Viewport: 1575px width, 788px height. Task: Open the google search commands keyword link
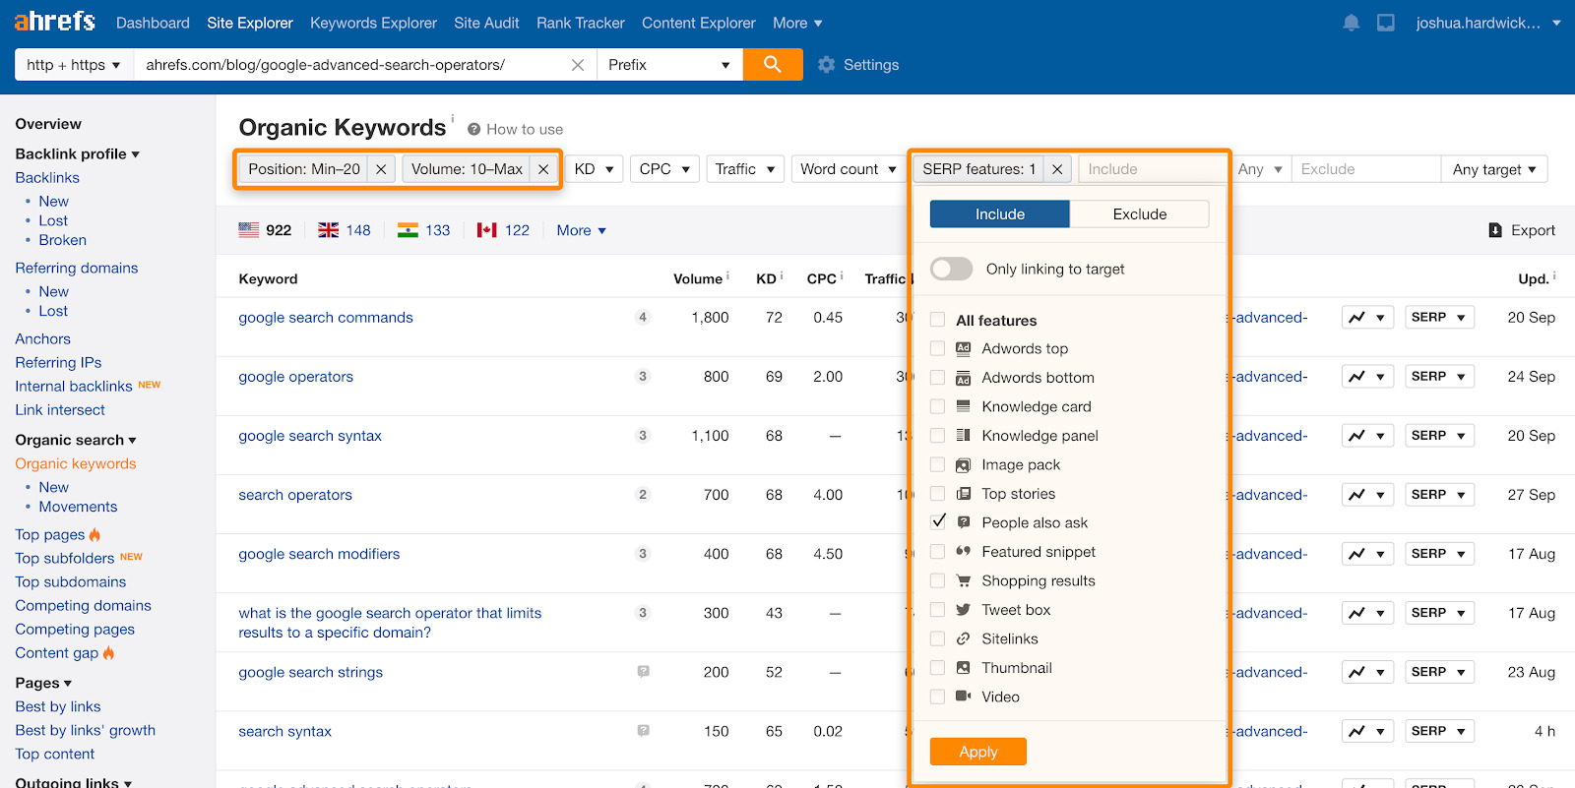click(x=326, y=318)
